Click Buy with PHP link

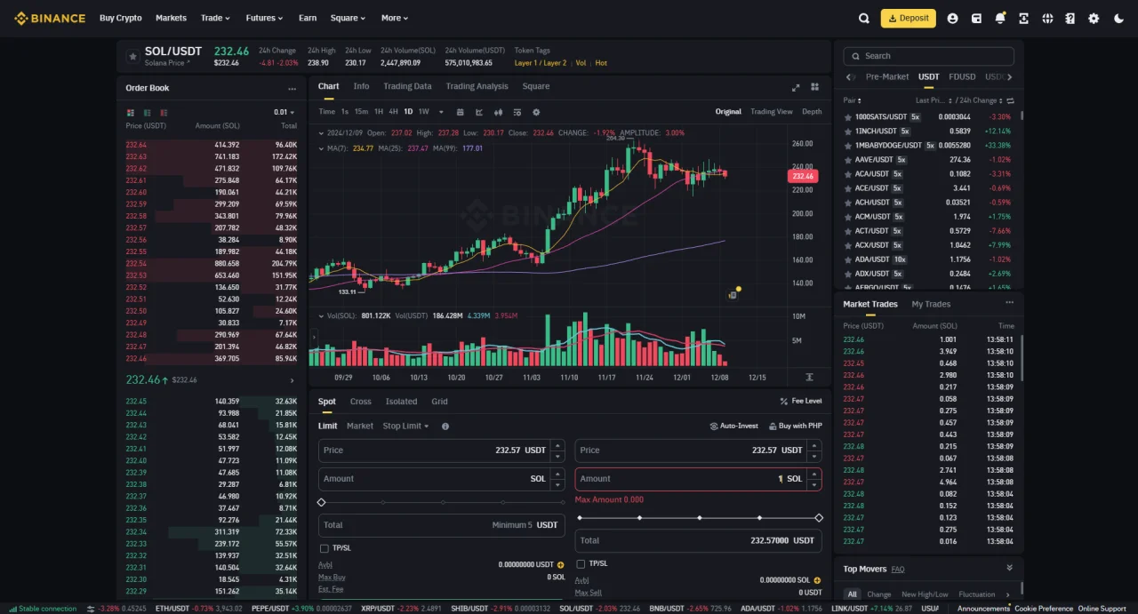coord(795,427)
